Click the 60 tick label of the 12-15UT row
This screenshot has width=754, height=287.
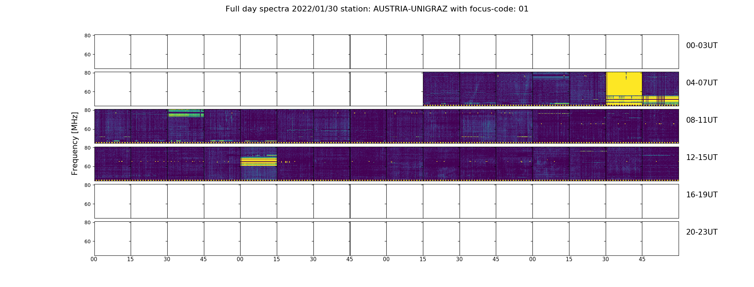(87, 166)
